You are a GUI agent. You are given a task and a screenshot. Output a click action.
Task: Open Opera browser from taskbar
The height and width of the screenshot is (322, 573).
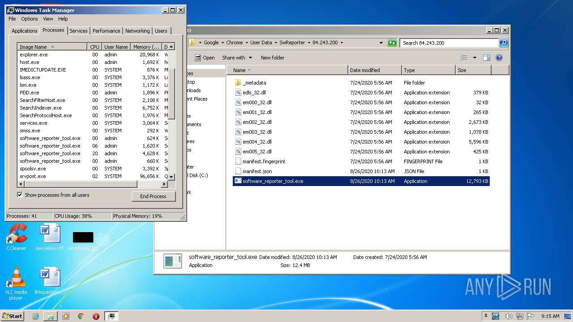(96, 316)
